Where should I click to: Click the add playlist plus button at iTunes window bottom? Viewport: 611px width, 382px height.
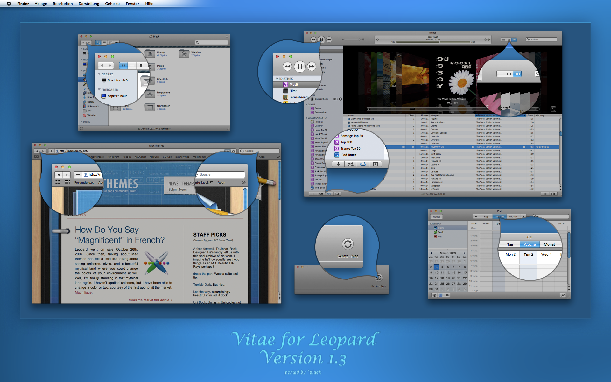click(313, 194)
